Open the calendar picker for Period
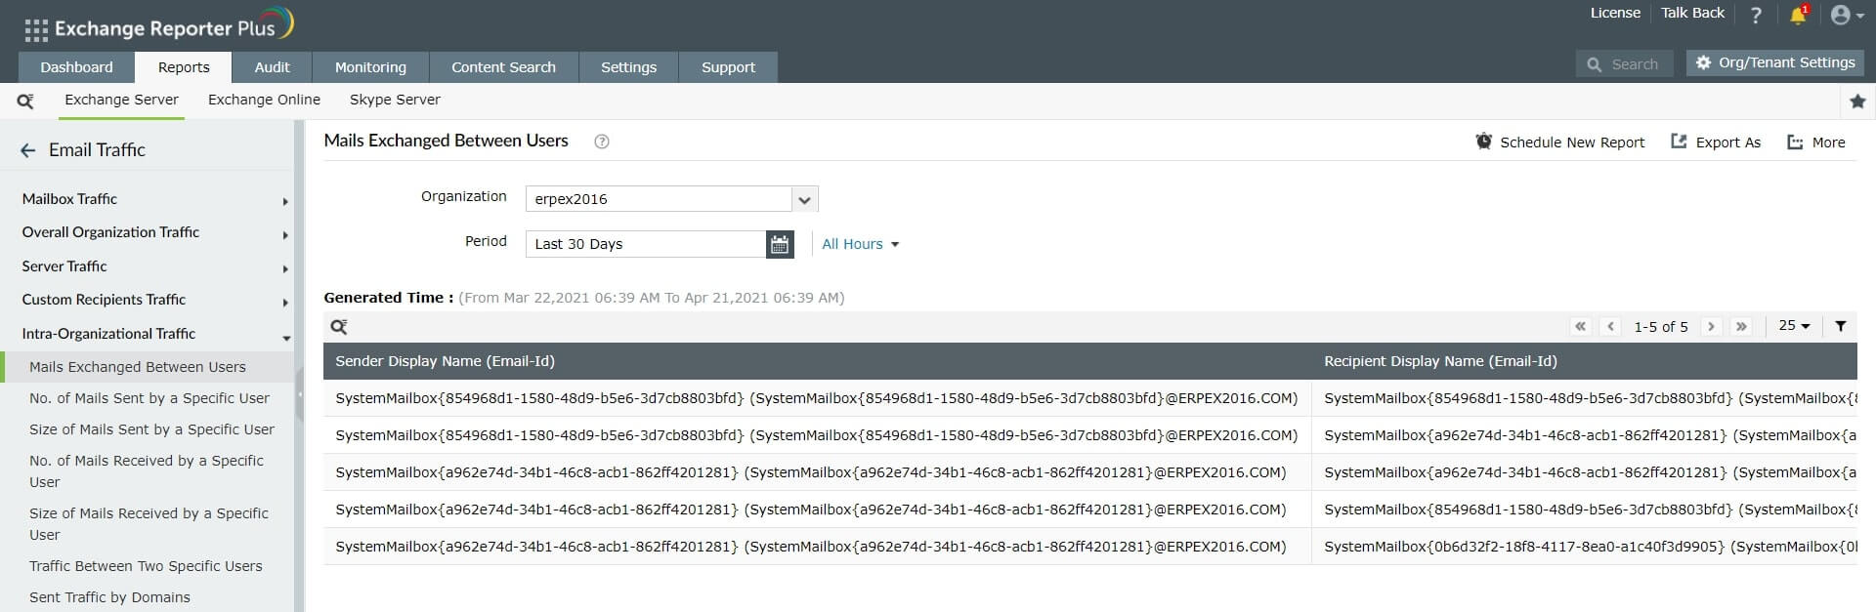This screenshot has height=612, width=1876. click(x=780, y=244)
